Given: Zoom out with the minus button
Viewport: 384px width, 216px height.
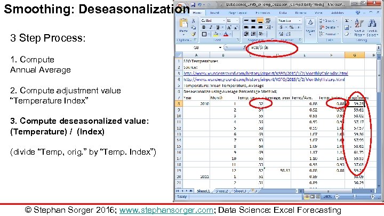Looking at the screenshot, I should pyautogui.click(x=337, y=197).
